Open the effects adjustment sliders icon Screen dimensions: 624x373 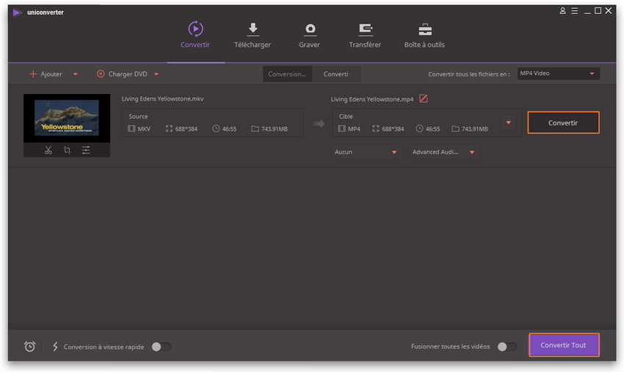click(86, 150)
